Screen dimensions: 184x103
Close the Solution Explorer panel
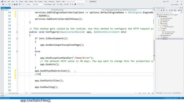tap(182, 8)
